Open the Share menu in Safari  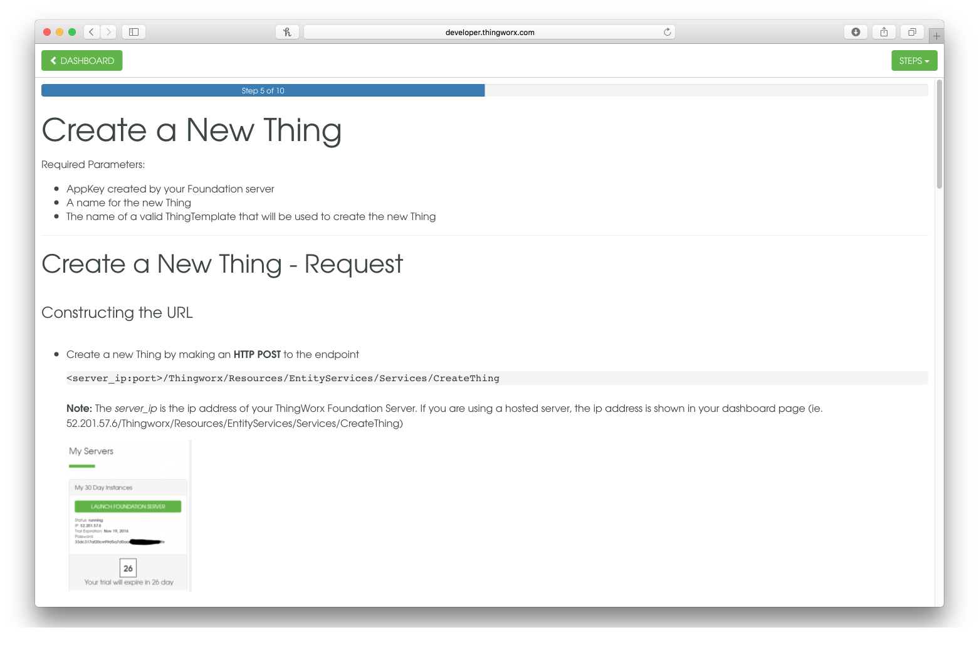pyautogui.click(x=884, y=32)
